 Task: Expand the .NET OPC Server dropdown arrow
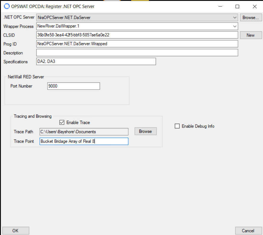235,17
